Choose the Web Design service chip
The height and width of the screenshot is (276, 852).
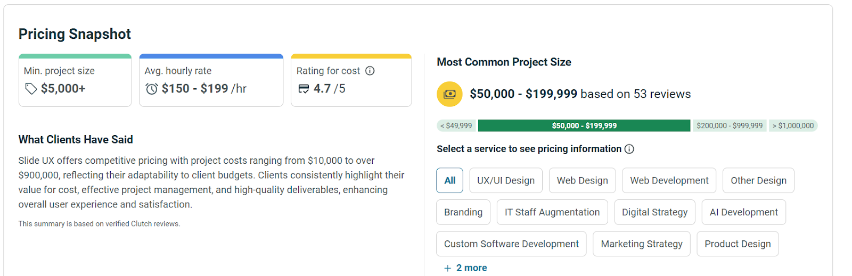[x=583, y=180]
